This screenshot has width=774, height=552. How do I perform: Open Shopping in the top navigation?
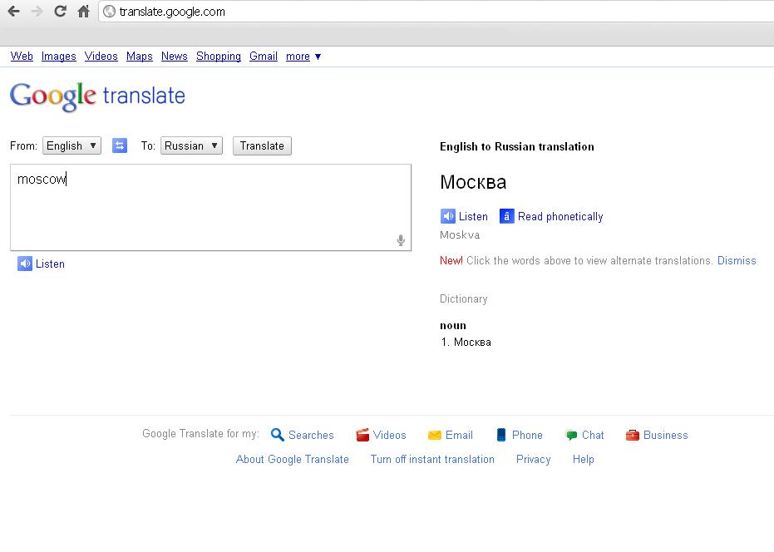219,57
